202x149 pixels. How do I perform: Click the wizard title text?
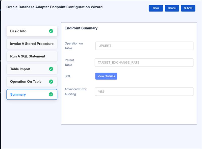(55, 7)
